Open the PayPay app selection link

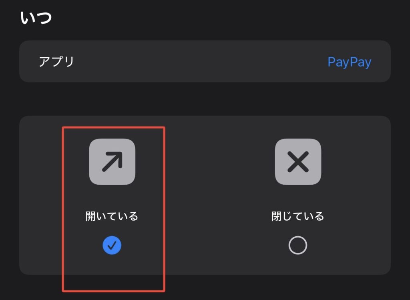[349, 62]
